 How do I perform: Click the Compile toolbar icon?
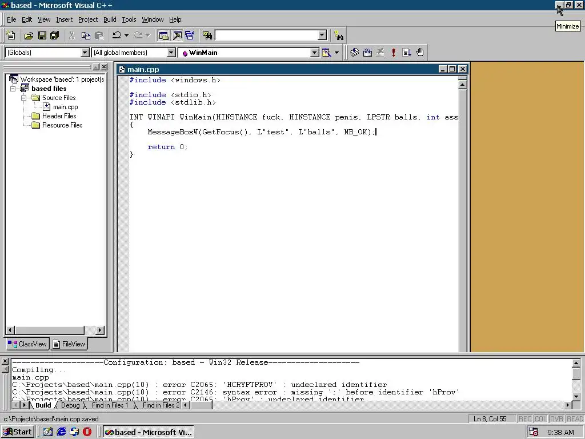[x=354, y=53]
